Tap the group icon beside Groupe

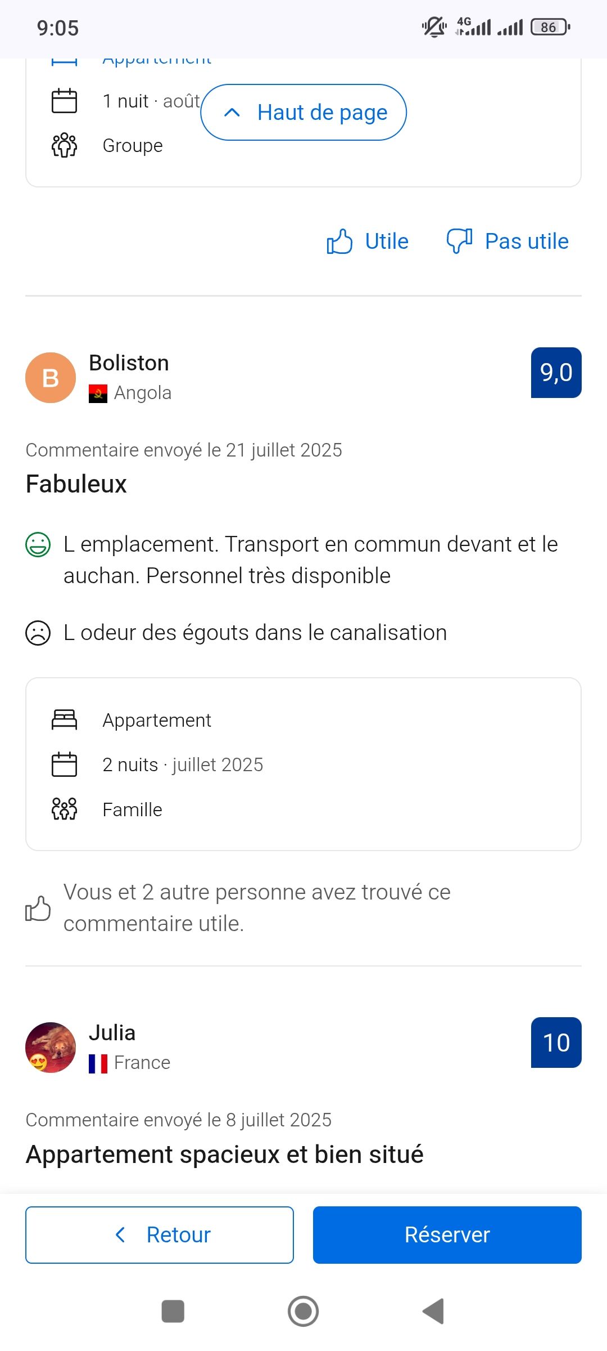[x=64, y=145]
